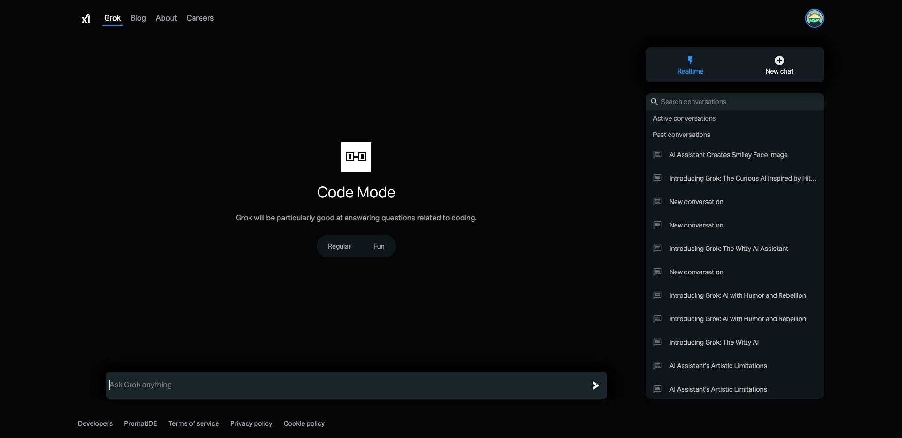
Task: Click the Active conversations heading
Action: click(684, 118)
